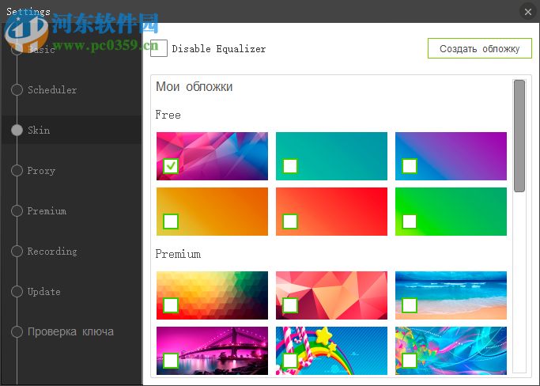Click the Free category label
This screenshot has height=386, width=540.
[x=168, y=115]
